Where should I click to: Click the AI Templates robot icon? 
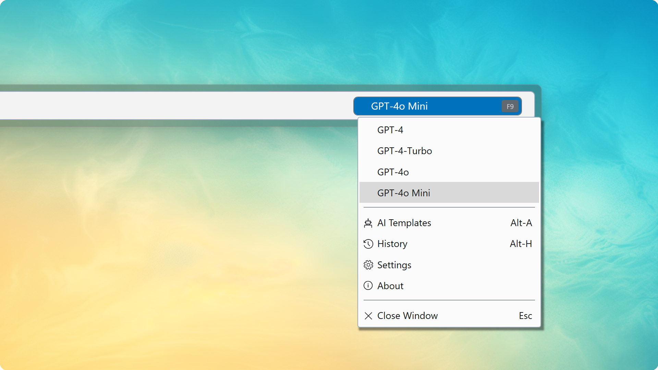click(x=368, y=223)
